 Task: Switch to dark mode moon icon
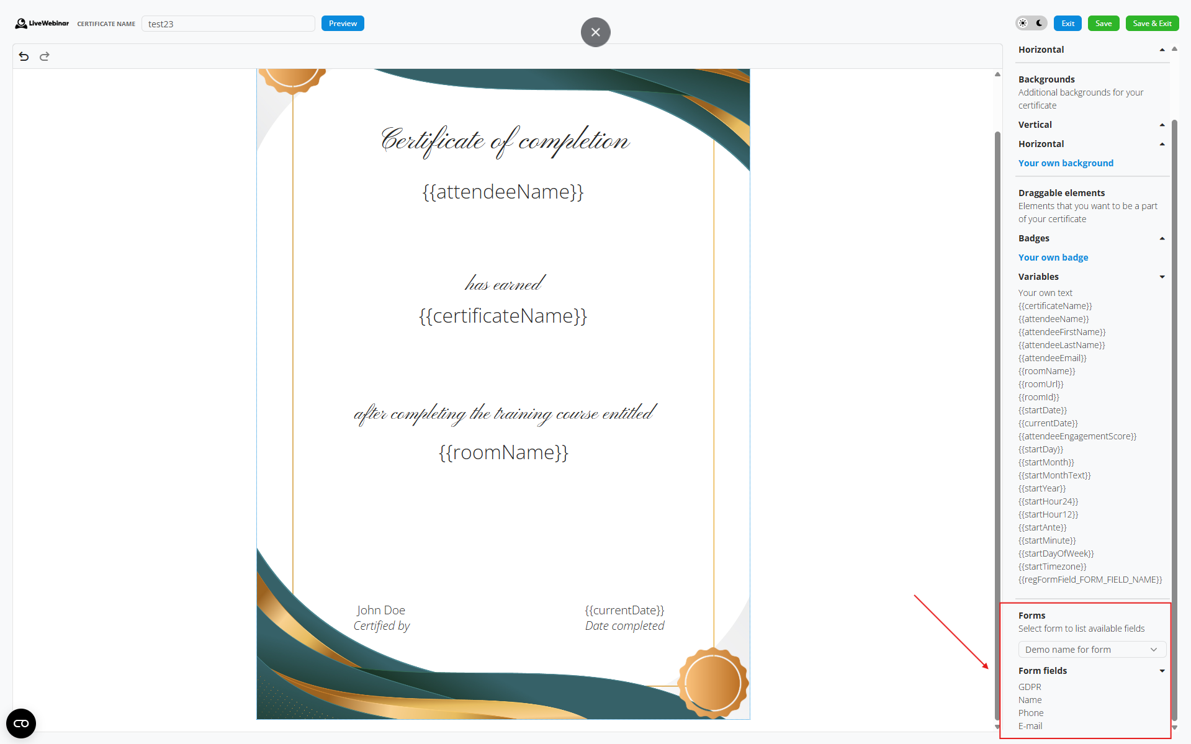(x=1040, y=24)
